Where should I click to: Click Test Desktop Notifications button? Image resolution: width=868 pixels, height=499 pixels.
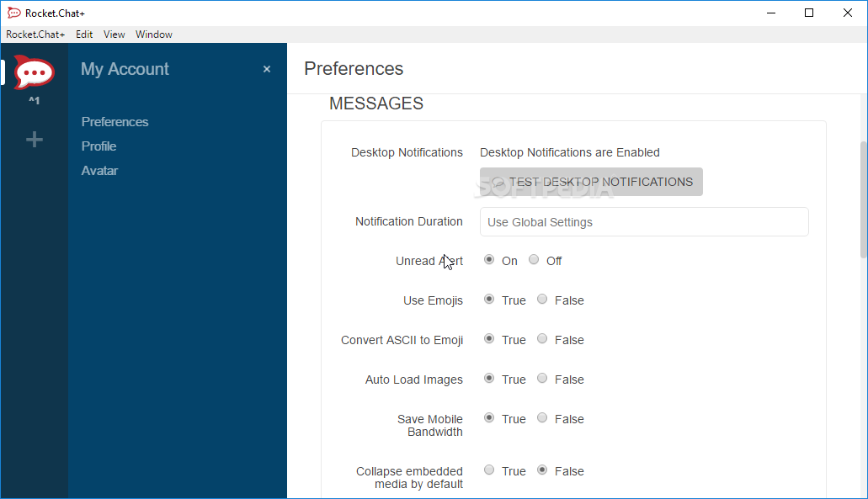591,182
